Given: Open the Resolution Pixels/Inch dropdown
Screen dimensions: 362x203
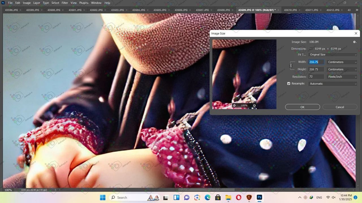Looking at the screenshot, I should click(x=342, y=77).
